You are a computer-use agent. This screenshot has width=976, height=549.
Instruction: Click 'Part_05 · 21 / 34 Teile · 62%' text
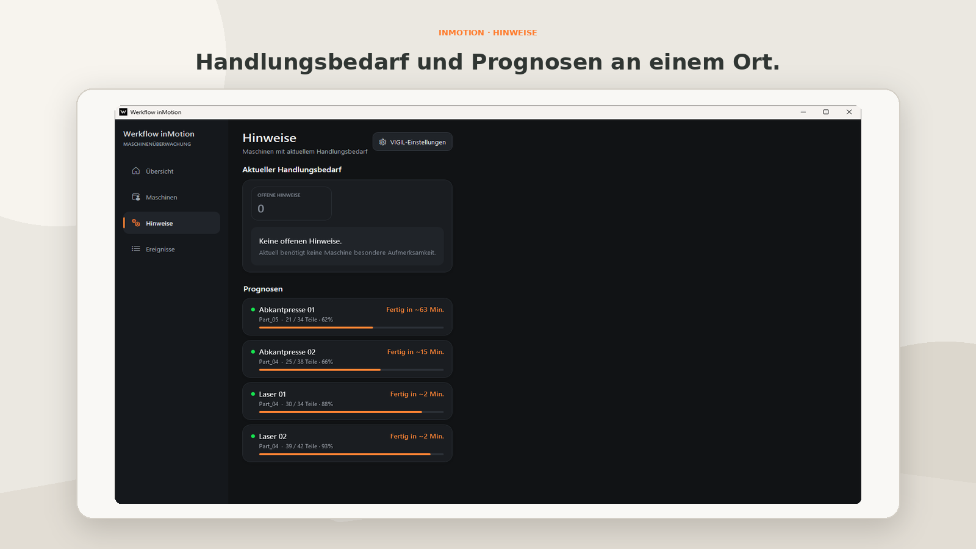click(296, 320)
